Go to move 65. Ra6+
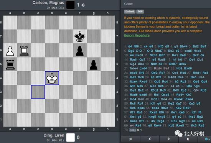This screenshot has height=143, width=211. tap(134, 121)
